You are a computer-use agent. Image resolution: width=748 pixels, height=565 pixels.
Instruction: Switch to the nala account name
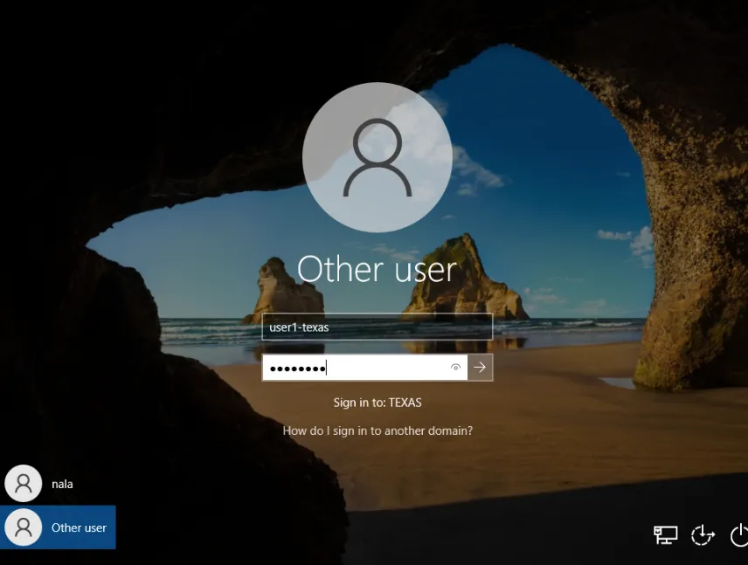(62, 484)
